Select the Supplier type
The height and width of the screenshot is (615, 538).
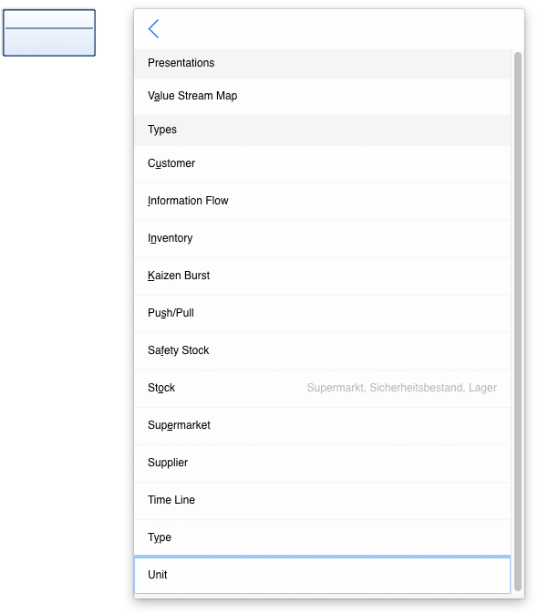pos(323,463)
